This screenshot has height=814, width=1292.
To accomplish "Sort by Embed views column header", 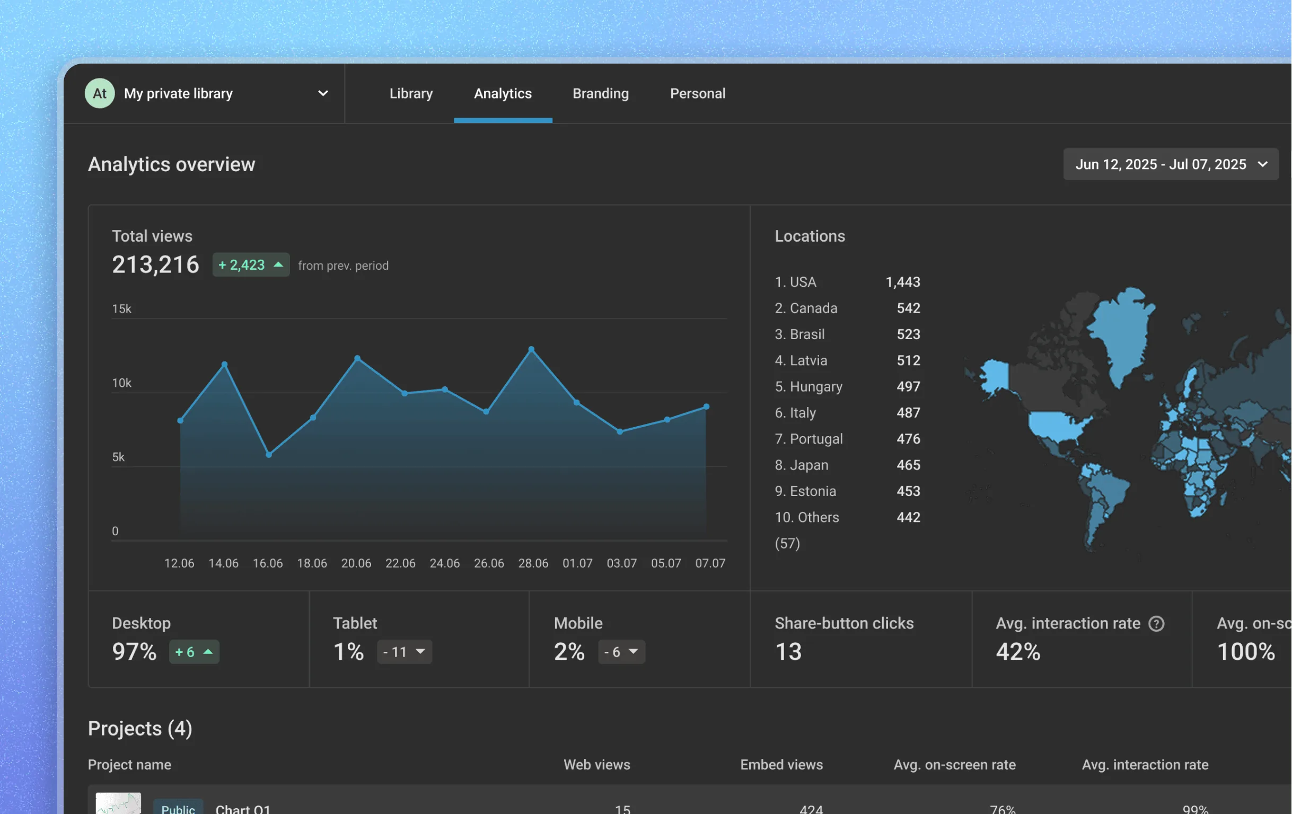I will coord(781,765).
